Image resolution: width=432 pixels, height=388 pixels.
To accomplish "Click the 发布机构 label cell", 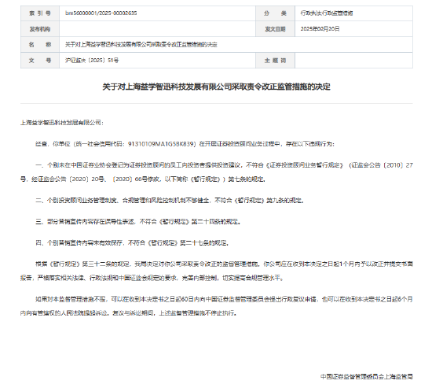I will pyautogui.click(x=40, y=28).
